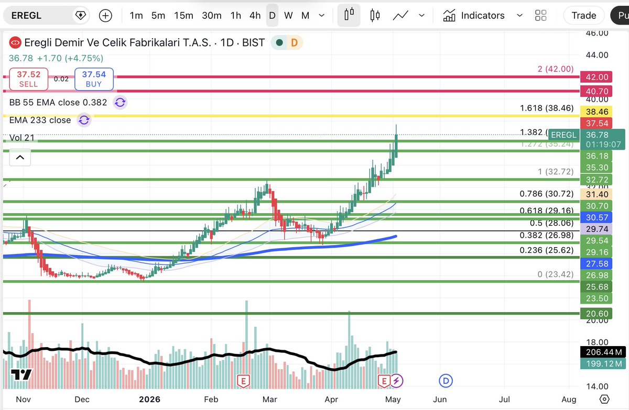Click the E earnings marker near March

243,381
